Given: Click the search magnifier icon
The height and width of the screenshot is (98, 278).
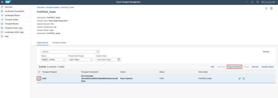Looking at the screenshot, I should click(x=97, y=52).
